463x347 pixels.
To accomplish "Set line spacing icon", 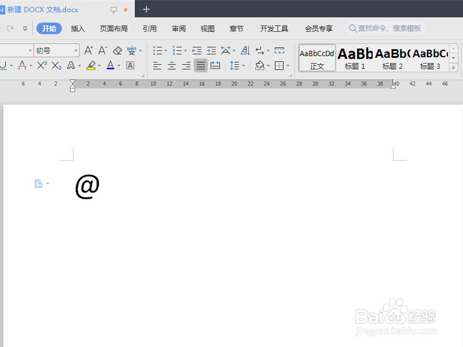I will tap(234, 65).
